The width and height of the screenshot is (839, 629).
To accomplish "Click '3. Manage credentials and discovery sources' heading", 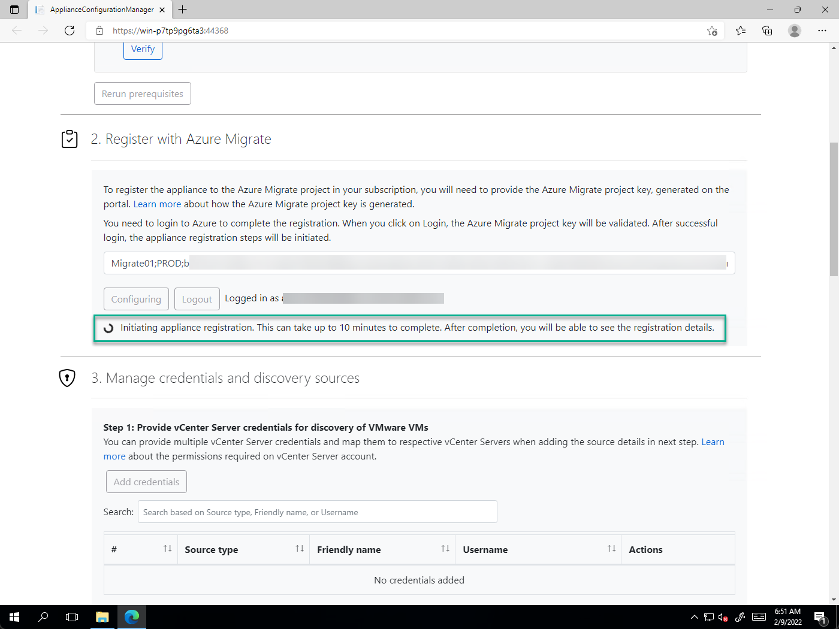I will pos(225,378).
